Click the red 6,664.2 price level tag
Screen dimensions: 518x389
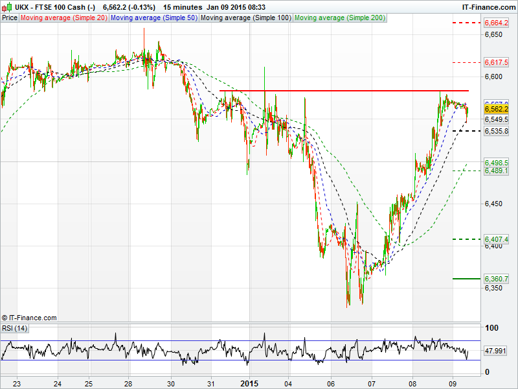(x=496, y=23)
